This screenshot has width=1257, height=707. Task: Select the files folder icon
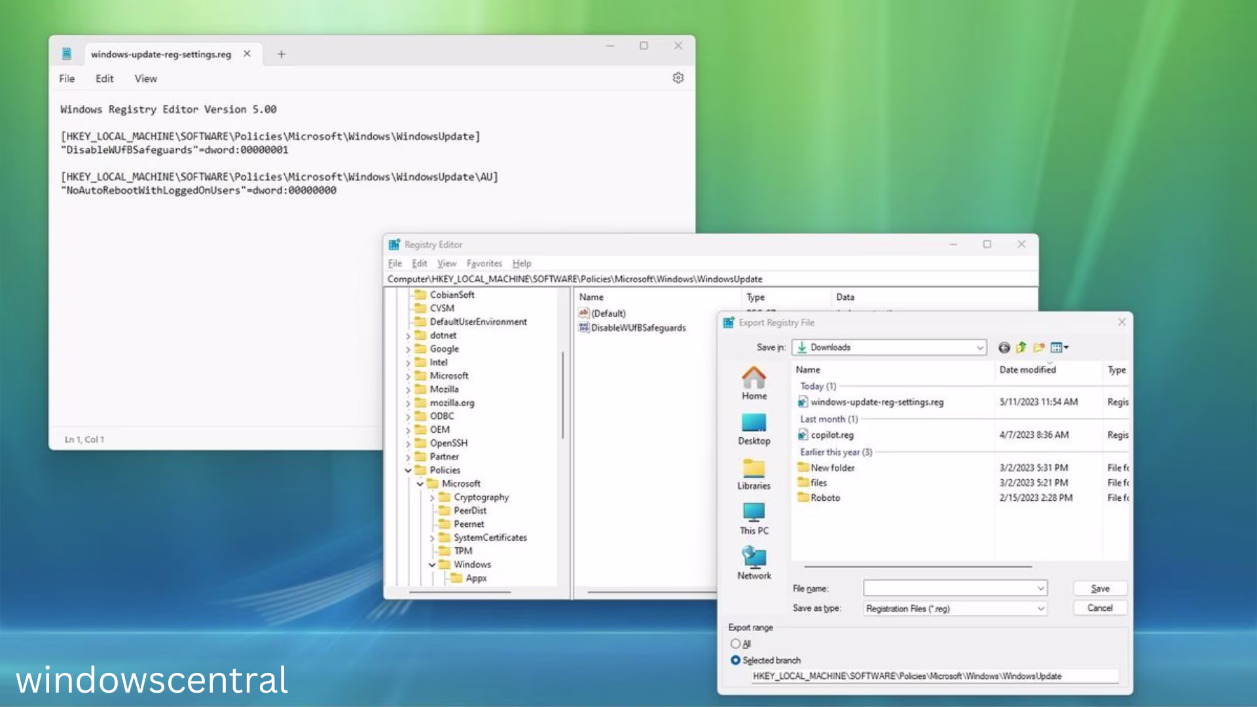[803, 482]
